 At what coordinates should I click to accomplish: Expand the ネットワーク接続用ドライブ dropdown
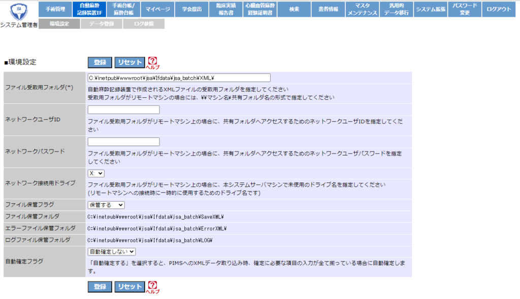95,173
